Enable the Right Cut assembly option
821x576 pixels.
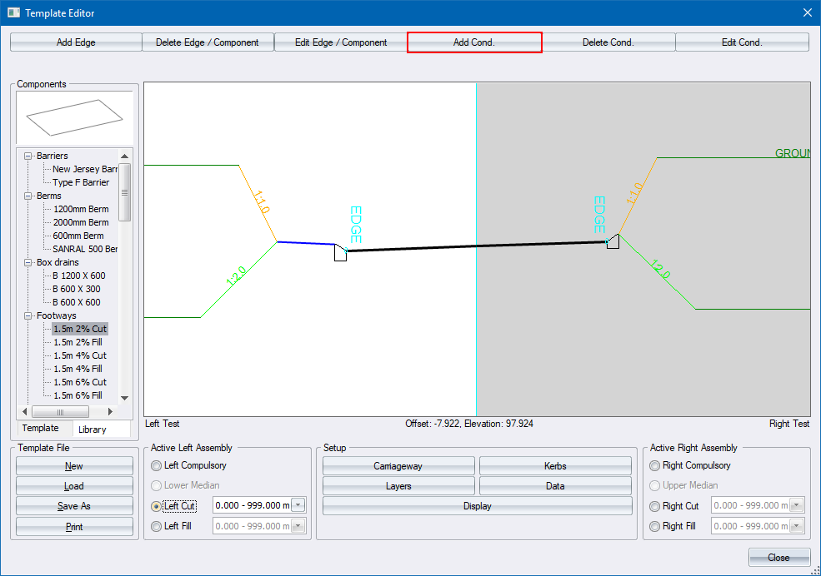click(x=655, y=506)
